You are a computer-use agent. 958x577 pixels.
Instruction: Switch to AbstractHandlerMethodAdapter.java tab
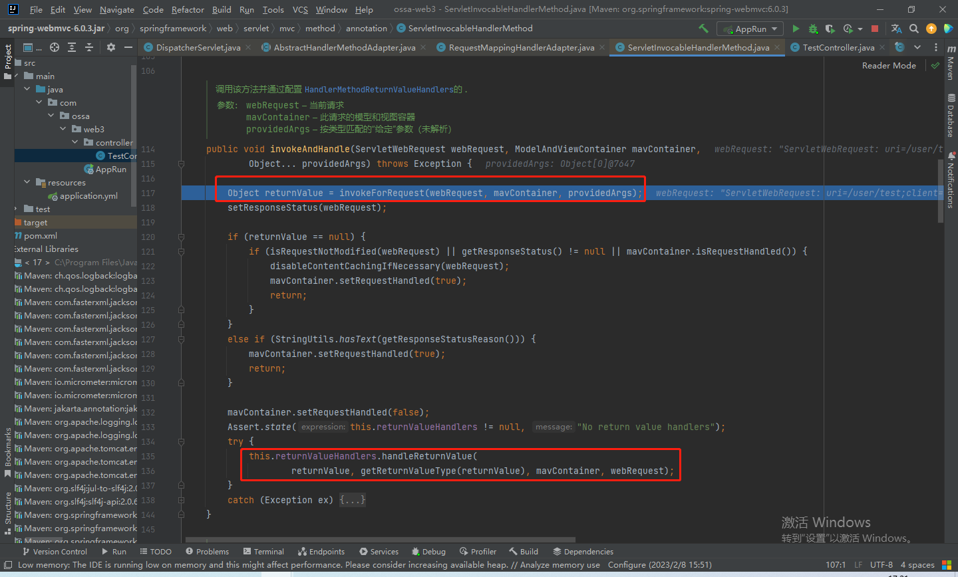point(344,47)
